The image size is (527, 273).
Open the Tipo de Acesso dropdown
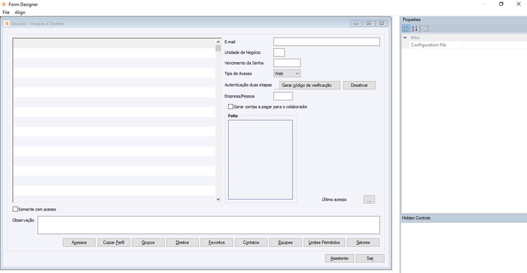coord(287,74)
